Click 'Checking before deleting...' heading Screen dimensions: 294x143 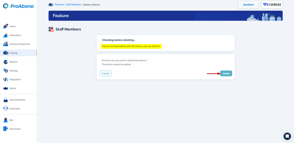[x=119, y=40]
